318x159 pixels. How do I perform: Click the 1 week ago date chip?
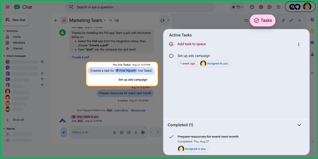188,63
